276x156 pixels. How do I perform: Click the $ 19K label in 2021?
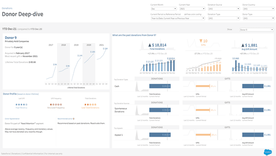point(105,49)
